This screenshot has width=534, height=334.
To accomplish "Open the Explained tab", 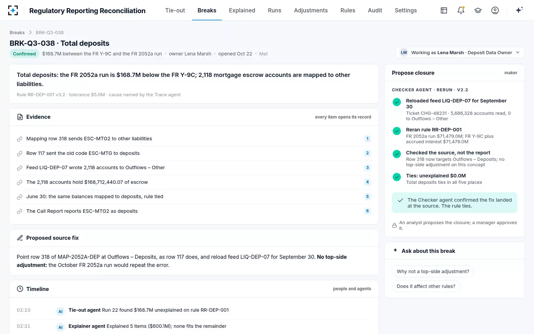I will click(242, 10).
